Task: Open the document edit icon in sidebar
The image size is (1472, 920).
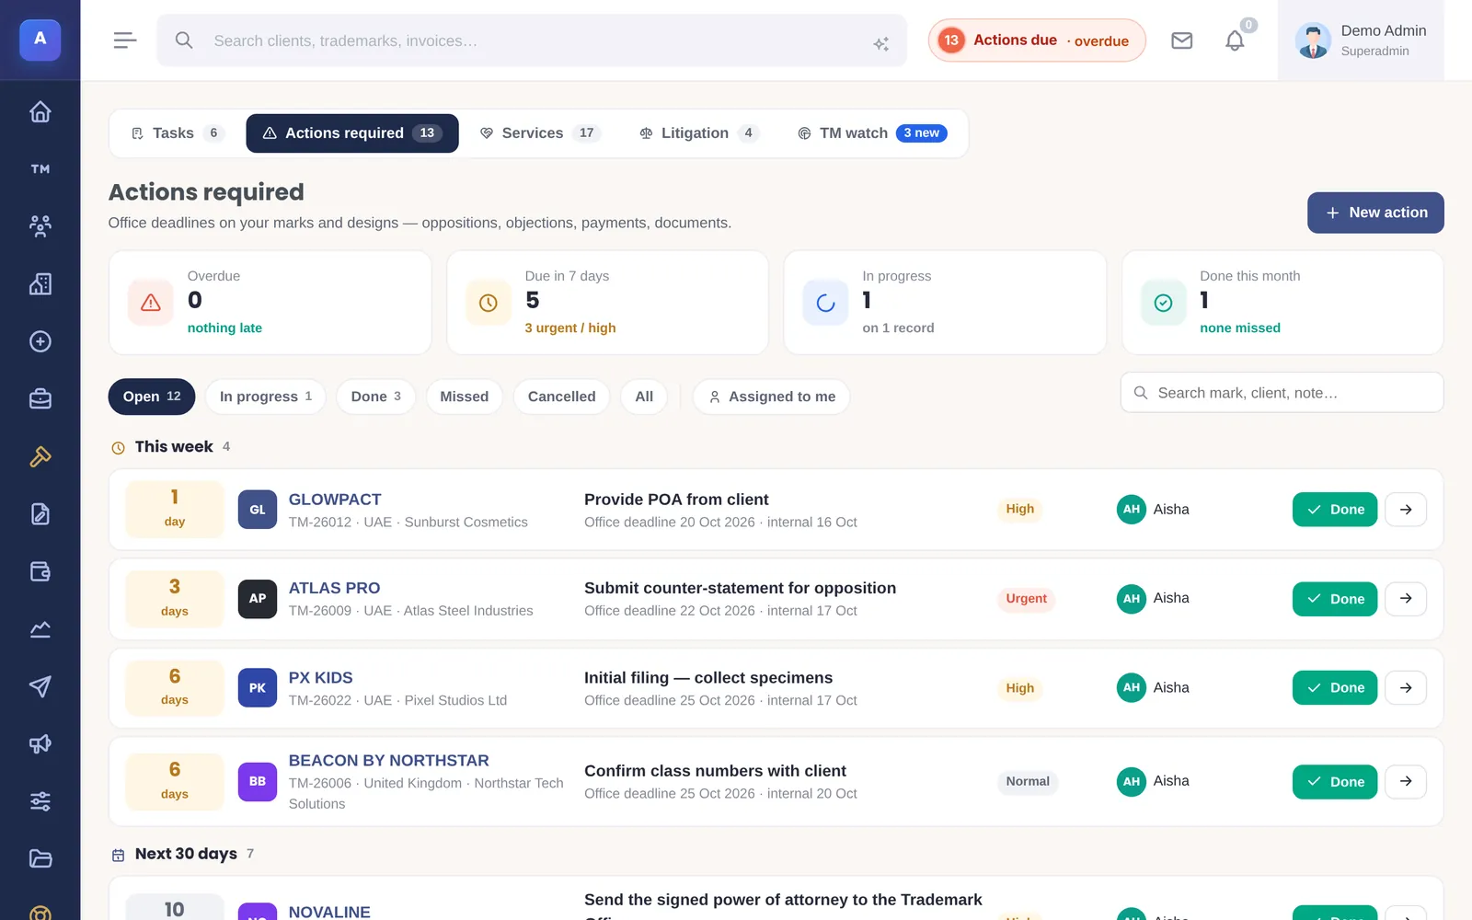Action: pyautogui.click(x=40, y=514)
